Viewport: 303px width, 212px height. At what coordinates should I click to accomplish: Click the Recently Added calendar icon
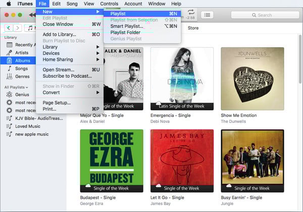tap(9, 45)
